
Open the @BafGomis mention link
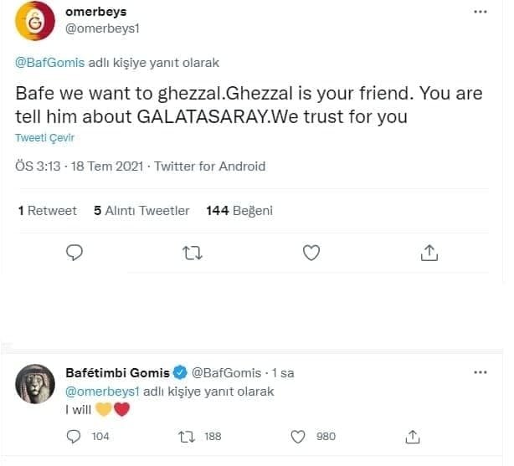[x=48, y=63]
